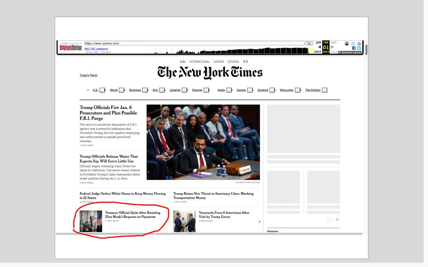Open Today's Paper link

coord(89,75)
